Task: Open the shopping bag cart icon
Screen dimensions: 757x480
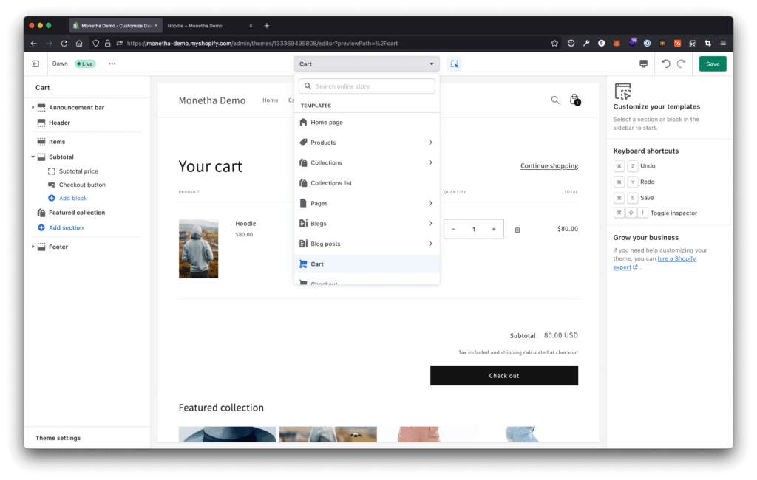Action: click(574, 100)
